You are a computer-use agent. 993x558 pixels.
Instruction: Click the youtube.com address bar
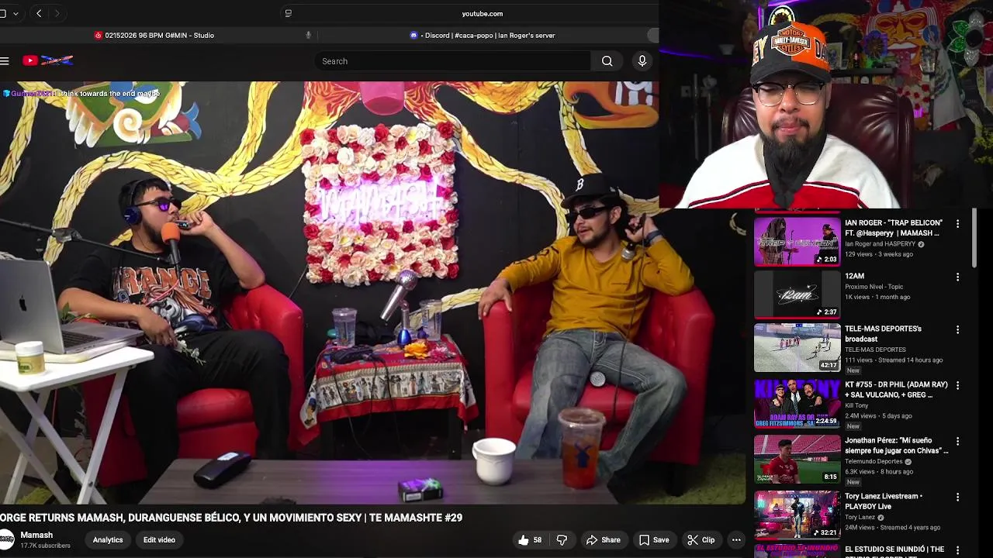[x=482, y=13]
